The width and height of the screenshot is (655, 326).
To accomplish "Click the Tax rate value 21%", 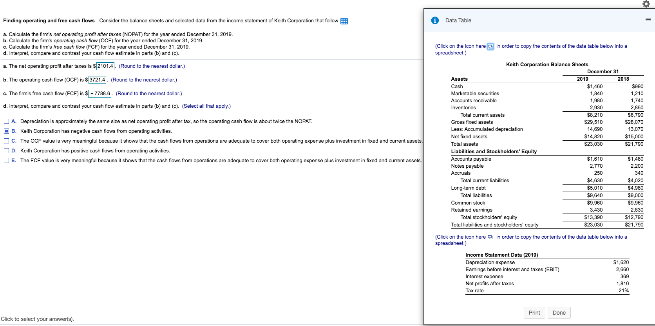I will pos(624,291).
